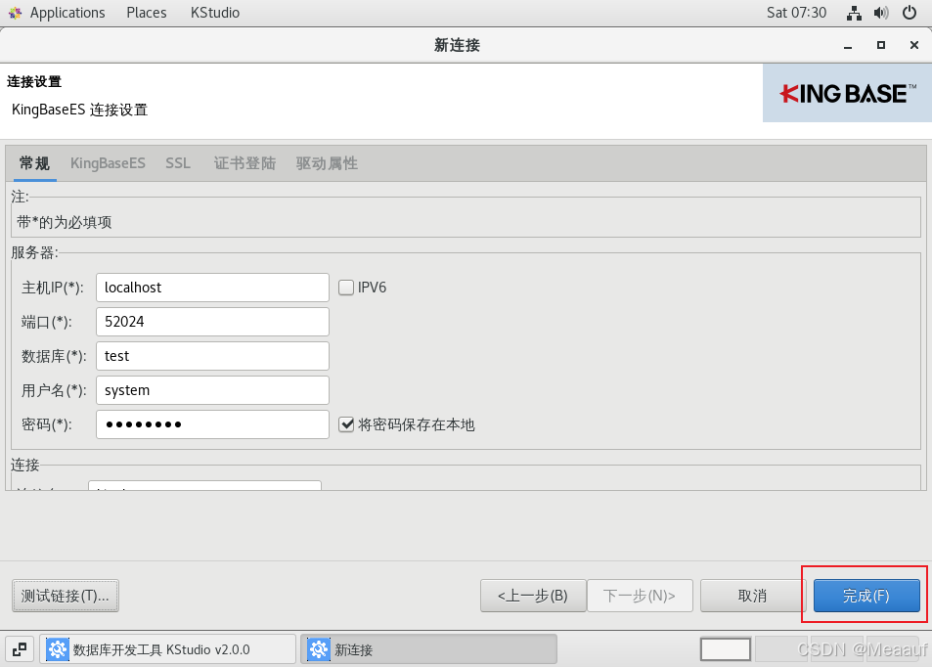
Task: Open the network status icon
Action: coord(854,13)
